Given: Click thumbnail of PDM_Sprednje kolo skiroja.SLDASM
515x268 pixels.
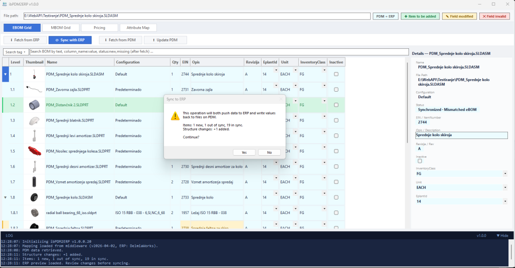Looking at the screenshot, I should point(34,75).
